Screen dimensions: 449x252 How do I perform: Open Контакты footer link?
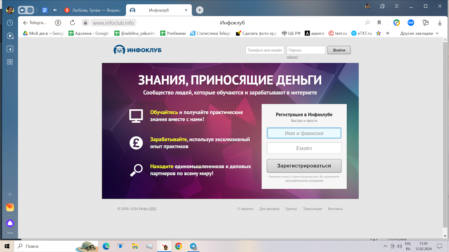(x=335, y=209)
